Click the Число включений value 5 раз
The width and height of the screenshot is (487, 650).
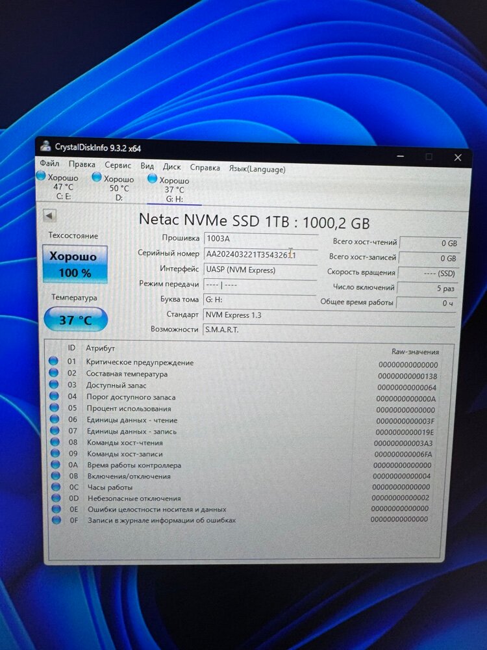427,288
